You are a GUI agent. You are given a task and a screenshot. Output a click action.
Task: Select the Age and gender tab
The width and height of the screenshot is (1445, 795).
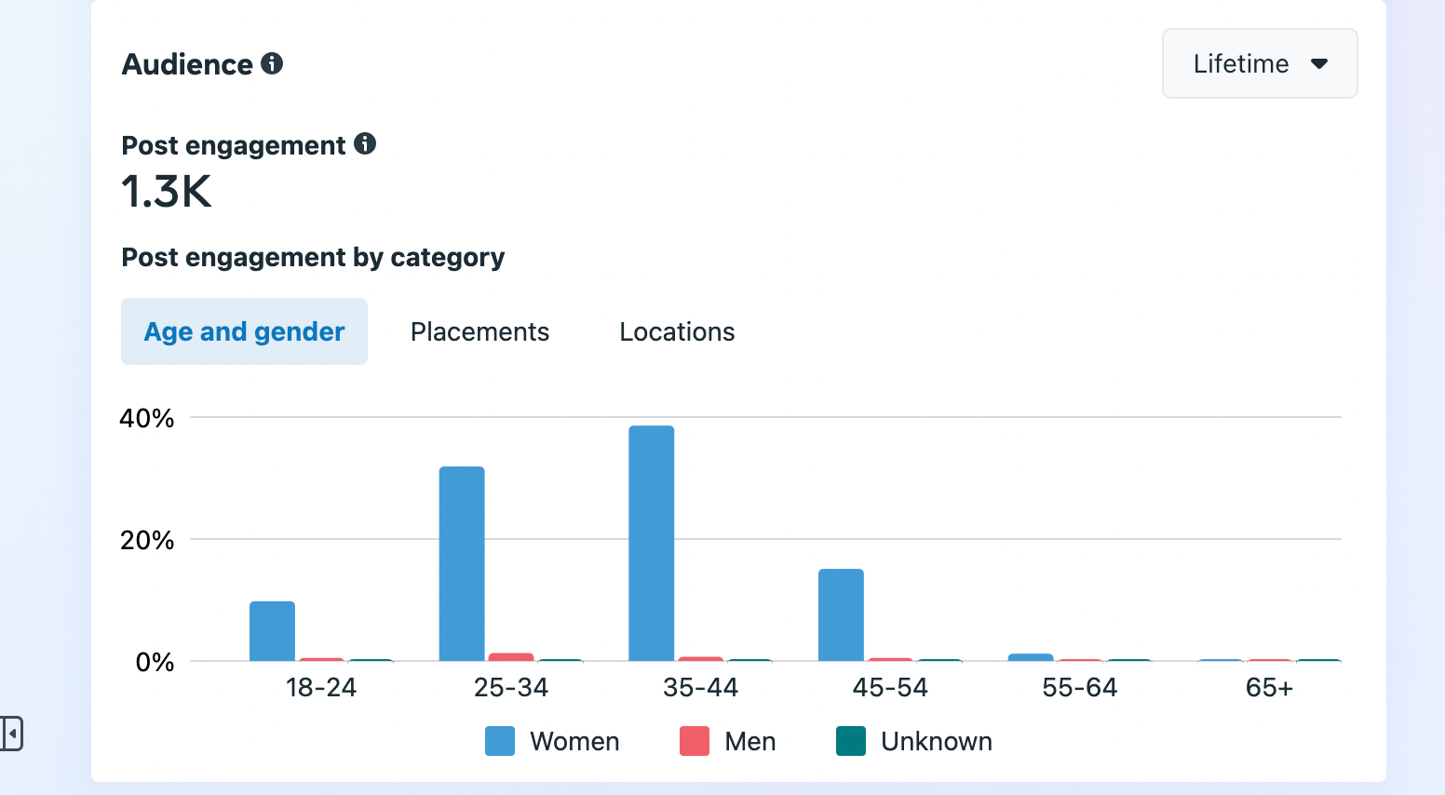(244, 331)
